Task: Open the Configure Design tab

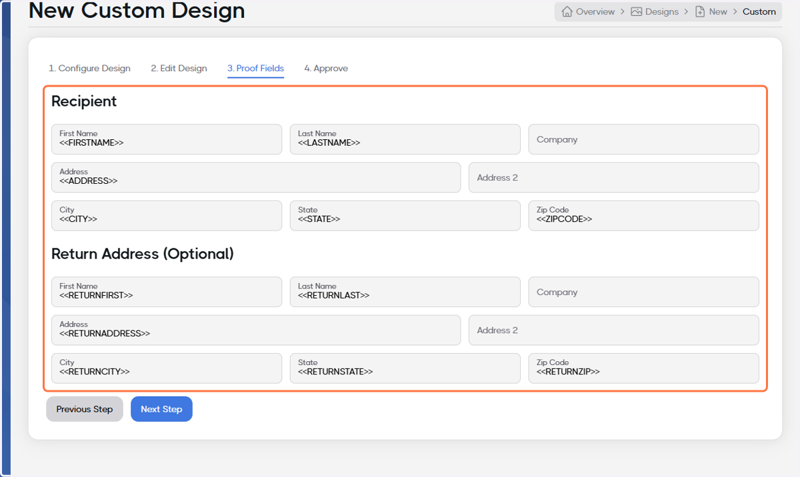Action: pyautogui.click(x=89, y=68)
